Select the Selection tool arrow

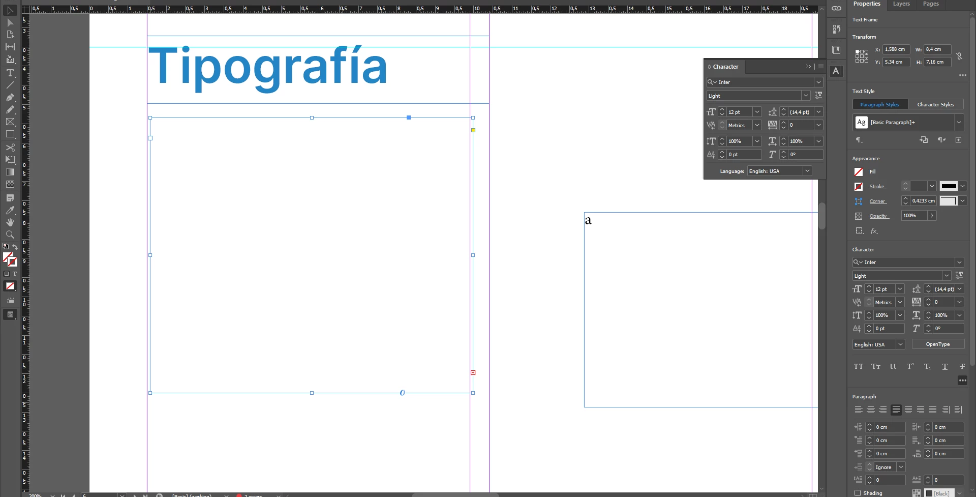tap(10, 10)
